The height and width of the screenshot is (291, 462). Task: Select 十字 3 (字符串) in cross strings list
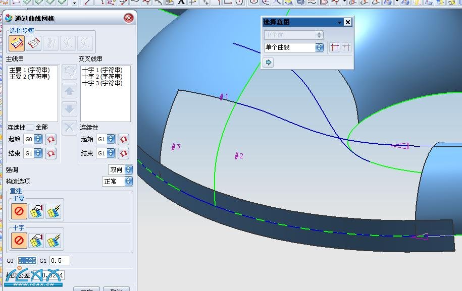[x=102, y=83]
